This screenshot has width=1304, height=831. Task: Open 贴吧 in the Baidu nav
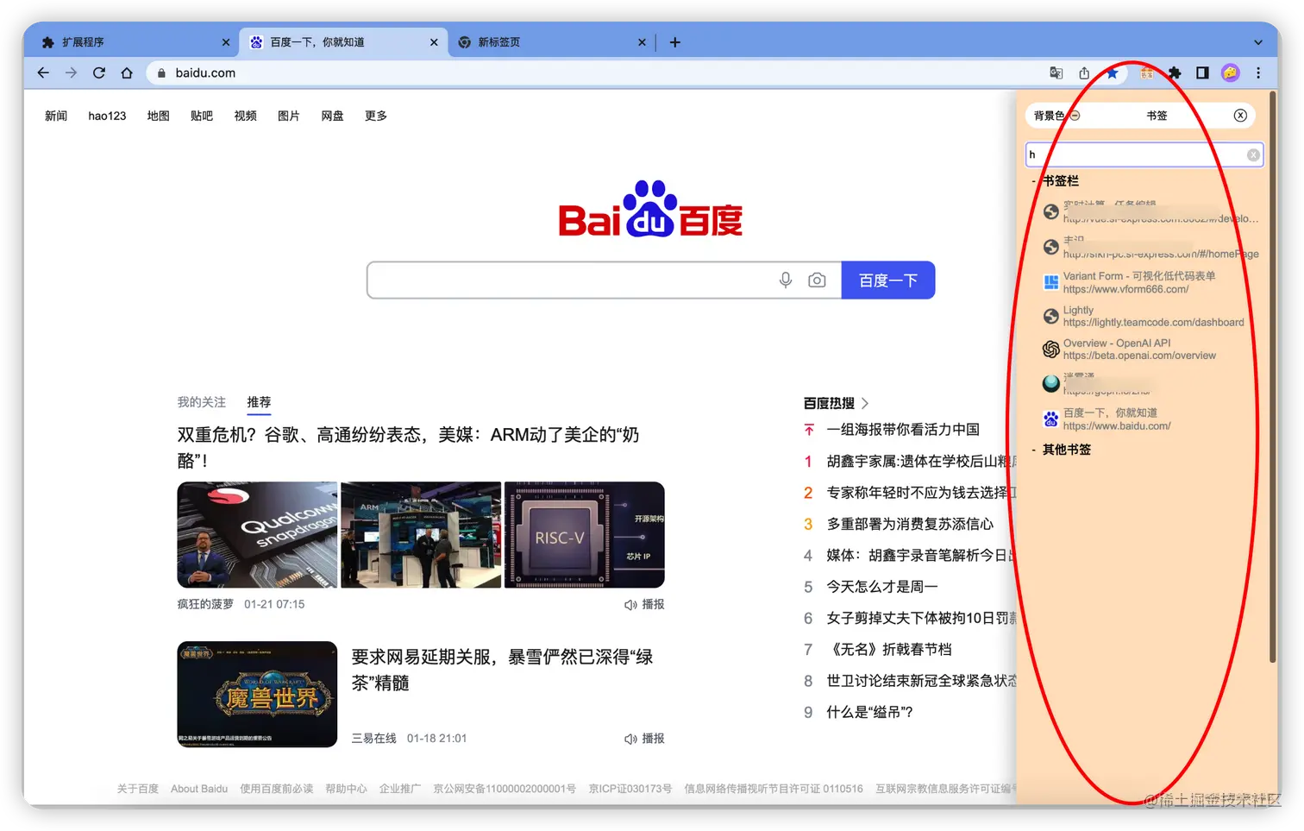point(202,116)
